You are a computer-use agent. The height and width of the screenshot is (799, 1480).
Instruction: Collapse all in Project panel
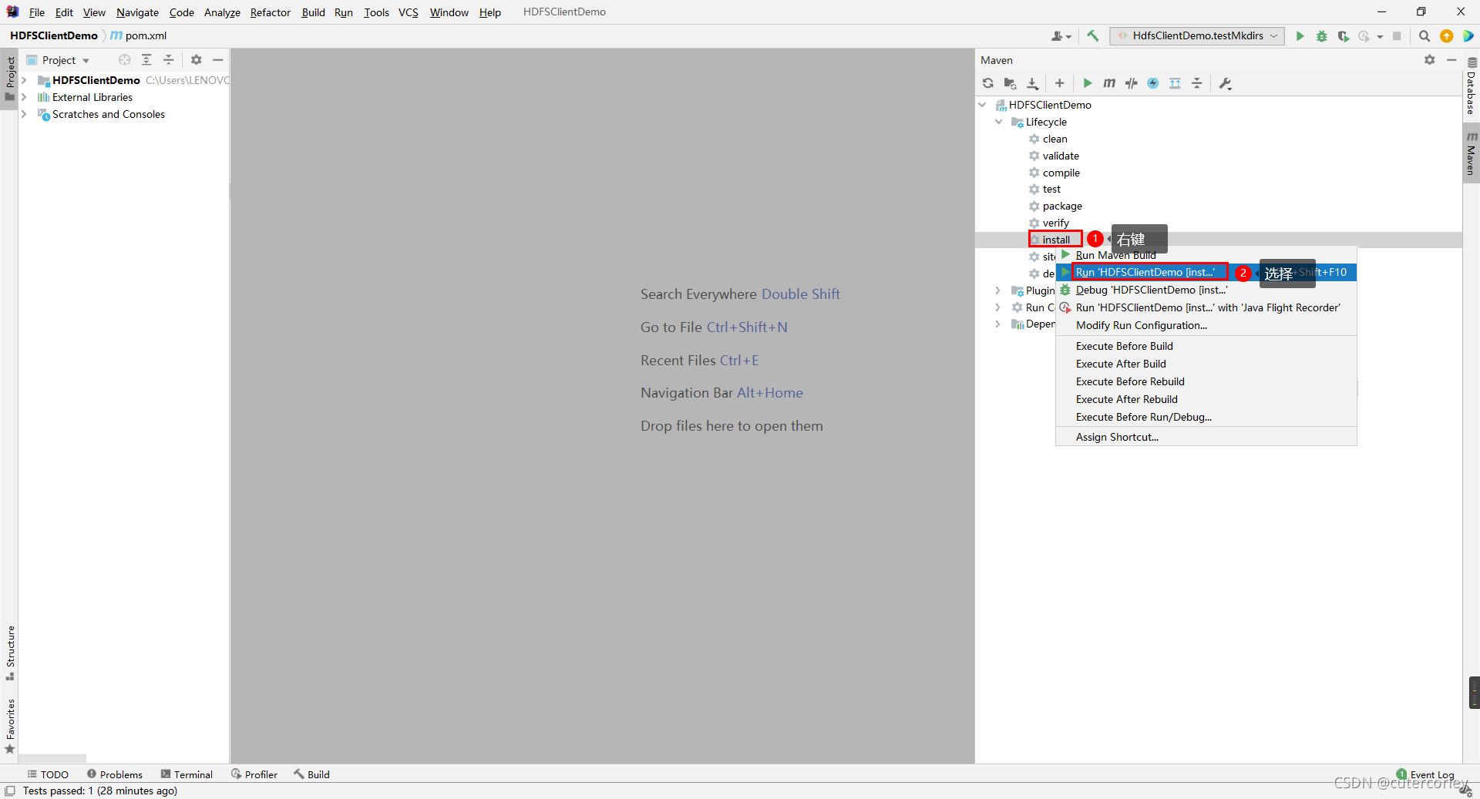click(169, 60)
